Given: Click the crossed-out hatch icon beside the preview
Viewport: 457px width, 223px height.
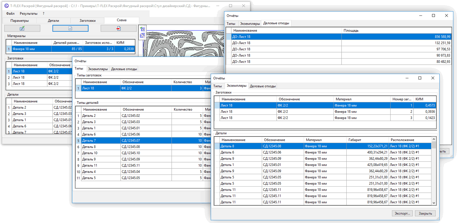Looking at the screenshot, I should 142,35.
